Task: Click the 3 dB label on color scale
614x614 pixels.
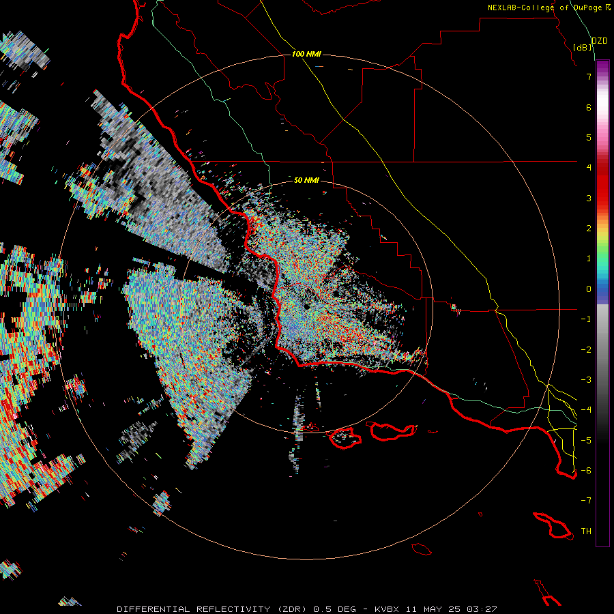Action: click(x=589, y=198)
